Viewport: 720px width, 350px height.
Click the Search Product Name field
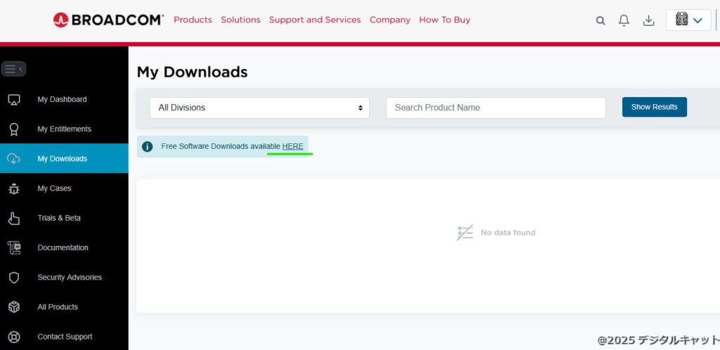click(496, 108)
